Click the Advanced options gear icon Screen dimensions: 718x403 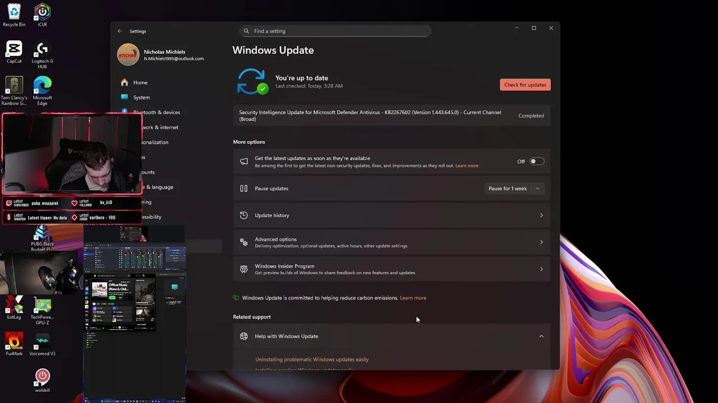coord(243,242)
